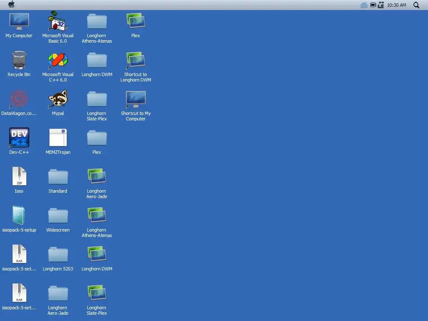Select the Longhorn Slate-Plex theme file

97,293
